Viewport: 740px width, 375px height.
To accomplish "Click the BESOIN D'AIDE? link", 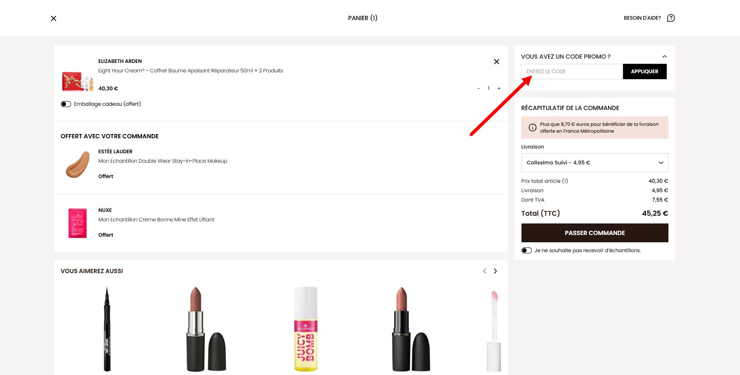I will (x=642, y=18).
